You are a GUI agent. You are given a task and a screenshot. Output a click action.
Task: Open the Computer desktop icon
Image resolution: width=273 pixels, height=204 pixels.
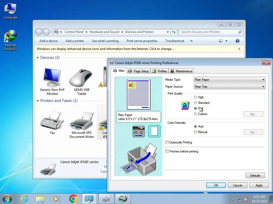tap(10, 11)
